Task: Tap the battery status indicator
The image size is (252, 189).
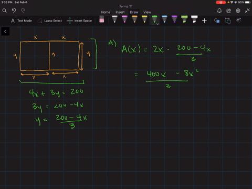Action: tap(244, 2)
